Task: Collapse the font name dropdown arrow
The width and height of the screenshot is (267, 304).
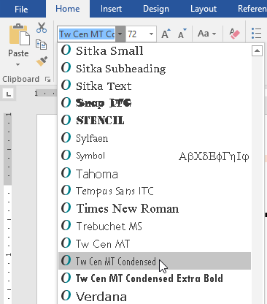Action: tap(120, 34)
